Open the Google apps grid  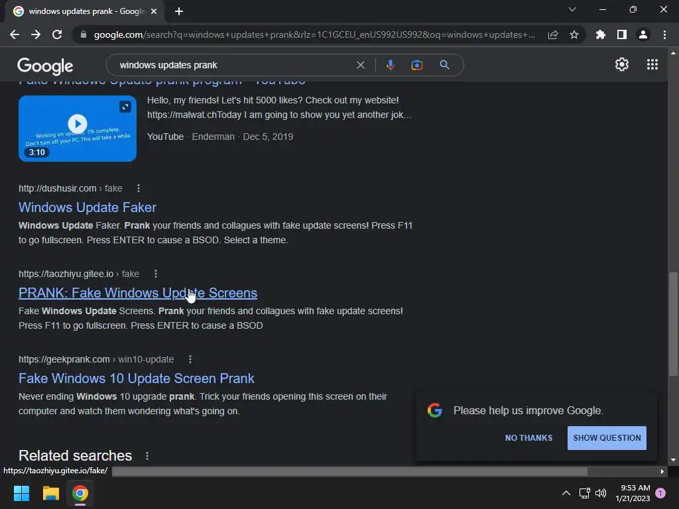(x=652, y=64)
